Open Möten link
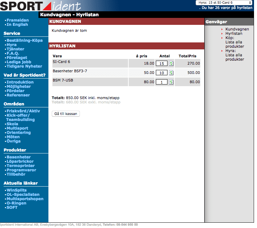 tap(13, 137)
